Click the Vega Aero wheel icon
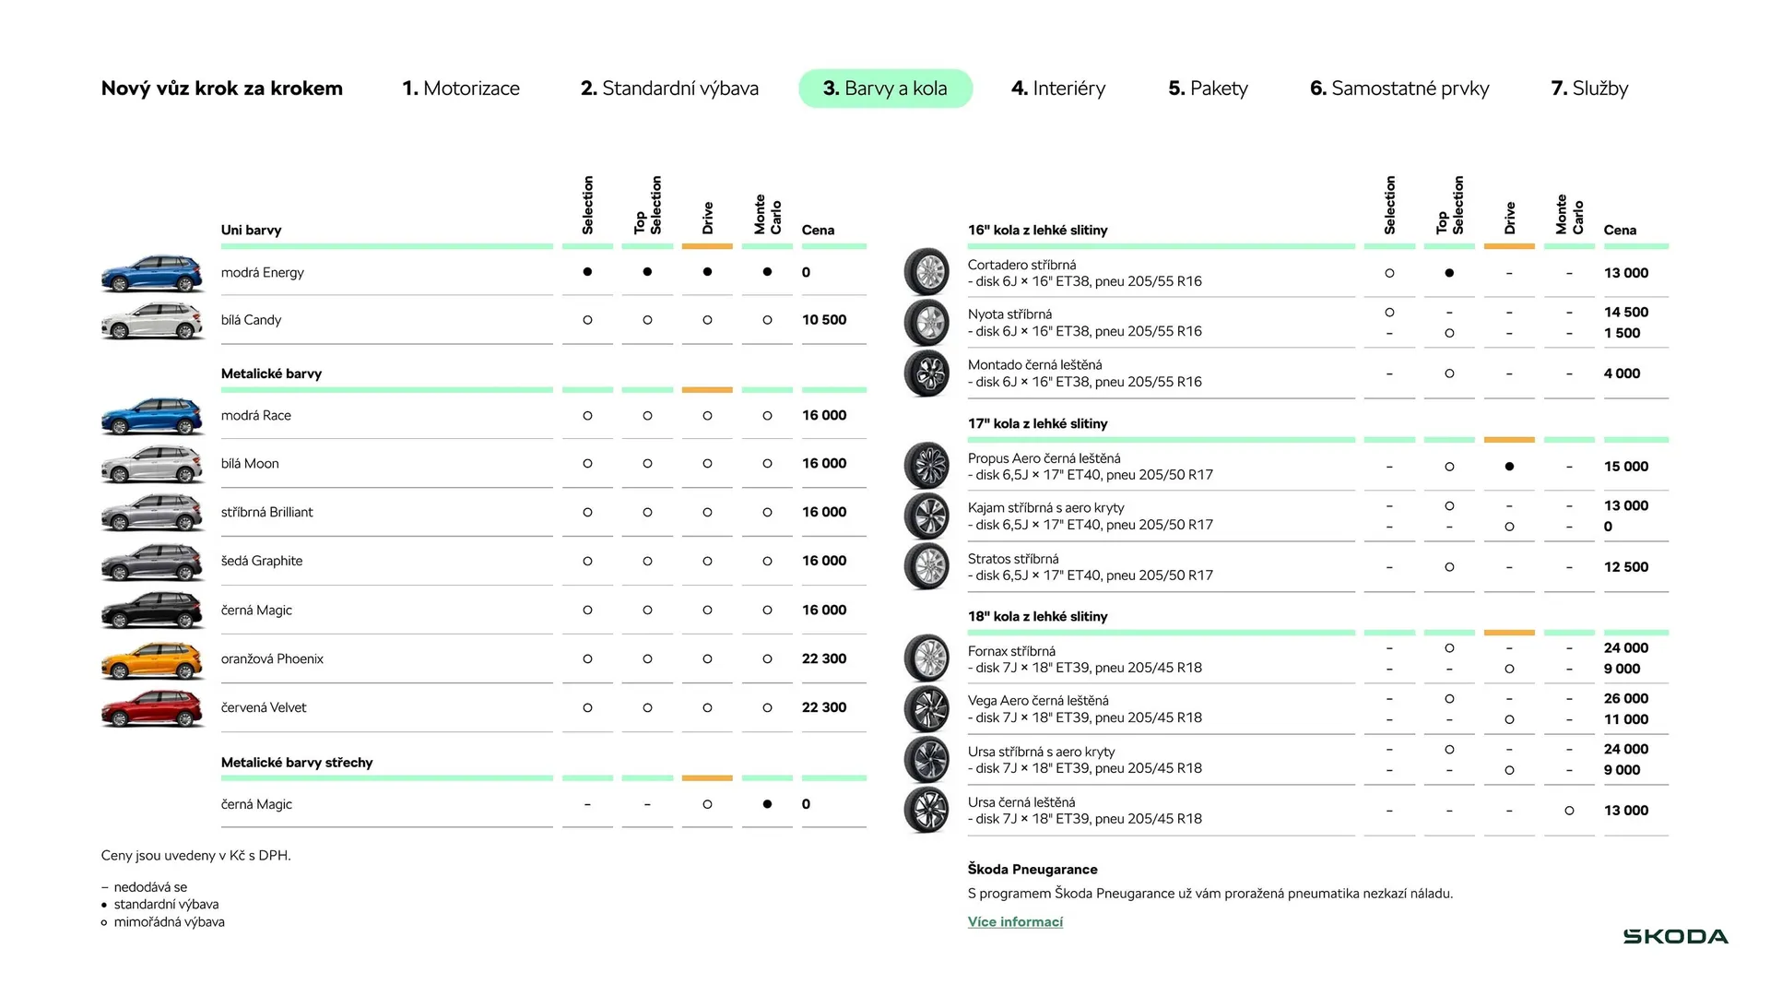The image size is (1770, 996). (x=926, y=709)
